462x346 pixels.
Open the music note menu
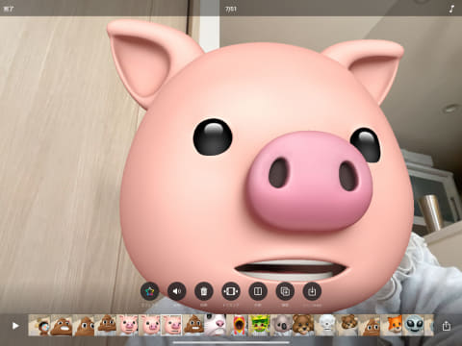(x=451, y=9)
